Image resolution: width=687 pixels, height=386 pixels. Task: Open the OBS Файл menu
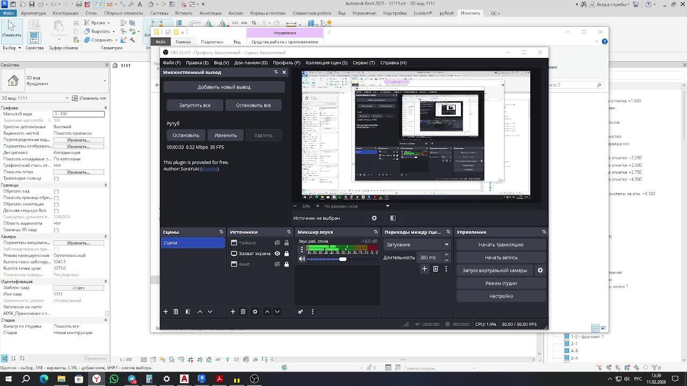click(172, 63)
